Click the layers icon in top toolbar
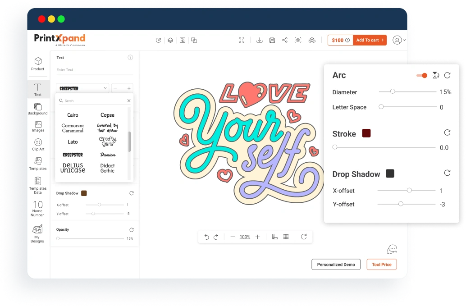This screenshot has width=466, height=306. pyautogui.click(x=170, y=40)
